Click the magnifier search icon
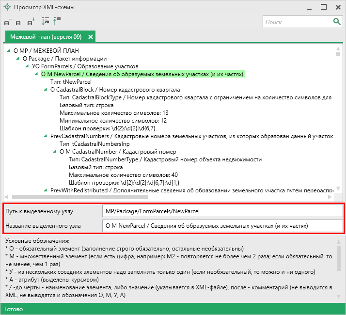This screenshot has width=346, height=315. click(336, 22)
